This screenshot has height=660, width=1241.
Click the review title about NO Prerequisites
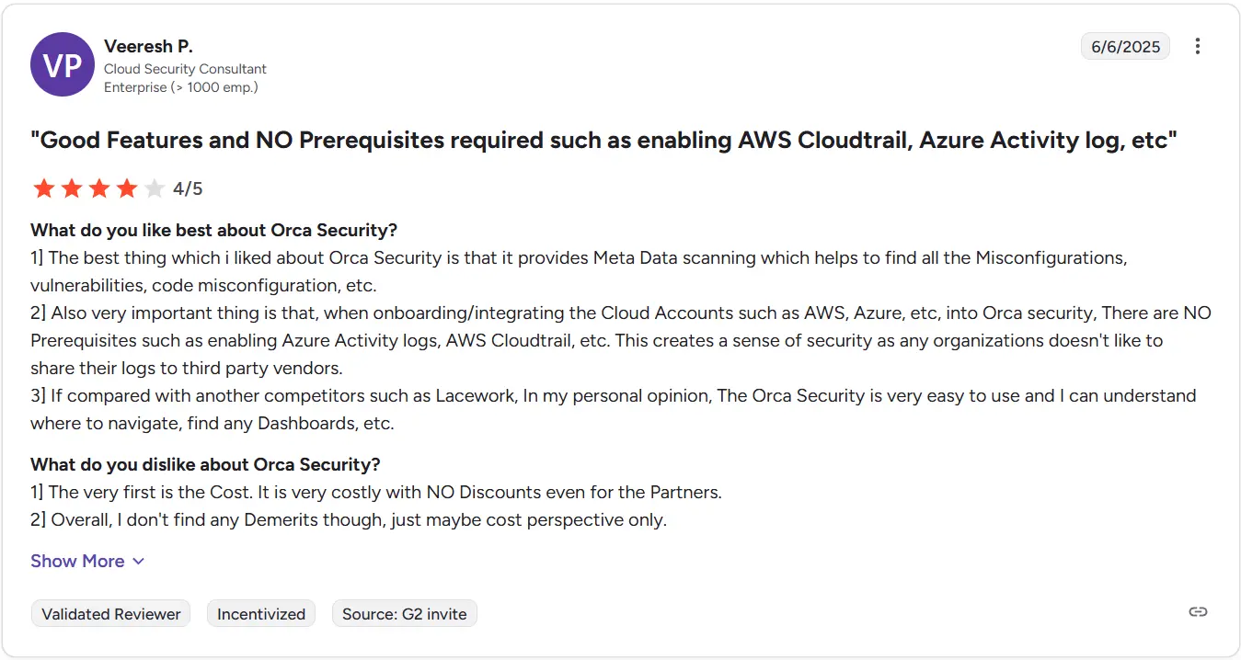(603, 141)
